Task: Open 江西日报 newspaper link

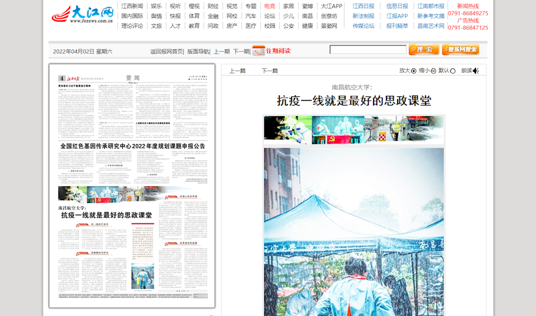Action: (x=363, y=6)
